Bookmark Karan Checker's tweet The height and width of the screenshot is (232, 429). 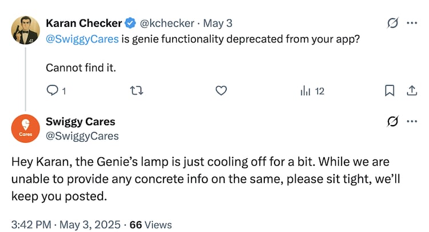[389, 90]
